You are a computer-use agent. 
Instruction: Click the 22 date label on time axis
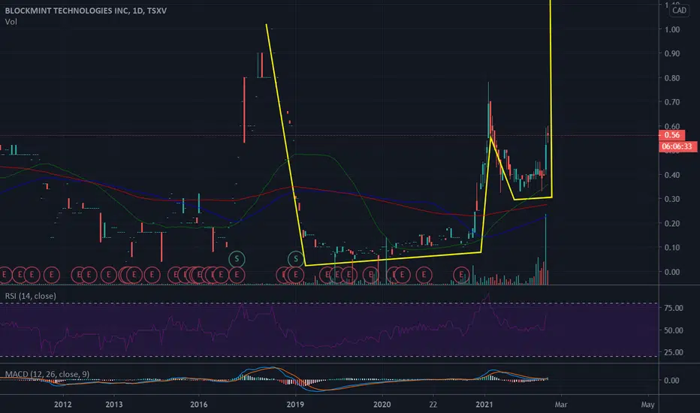pyautogui.click(x=433, y=405)
